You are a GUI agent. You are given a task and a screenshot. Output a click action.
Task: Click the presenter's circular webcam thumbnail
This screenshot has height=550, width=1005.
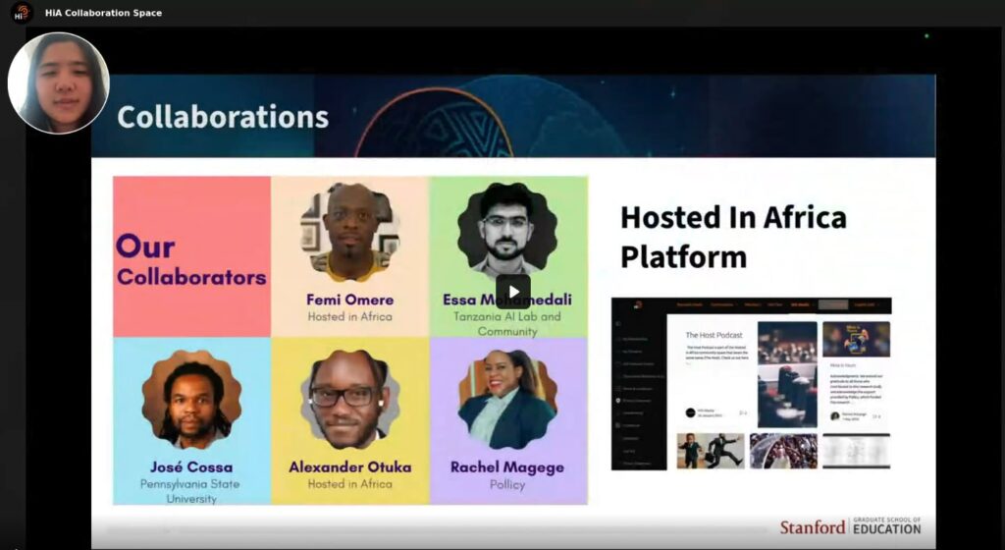click(x=58, y=82)
